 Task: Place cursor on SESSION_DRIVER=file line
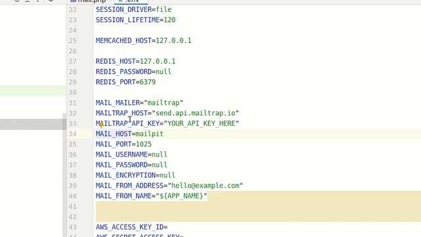point(134,10)
